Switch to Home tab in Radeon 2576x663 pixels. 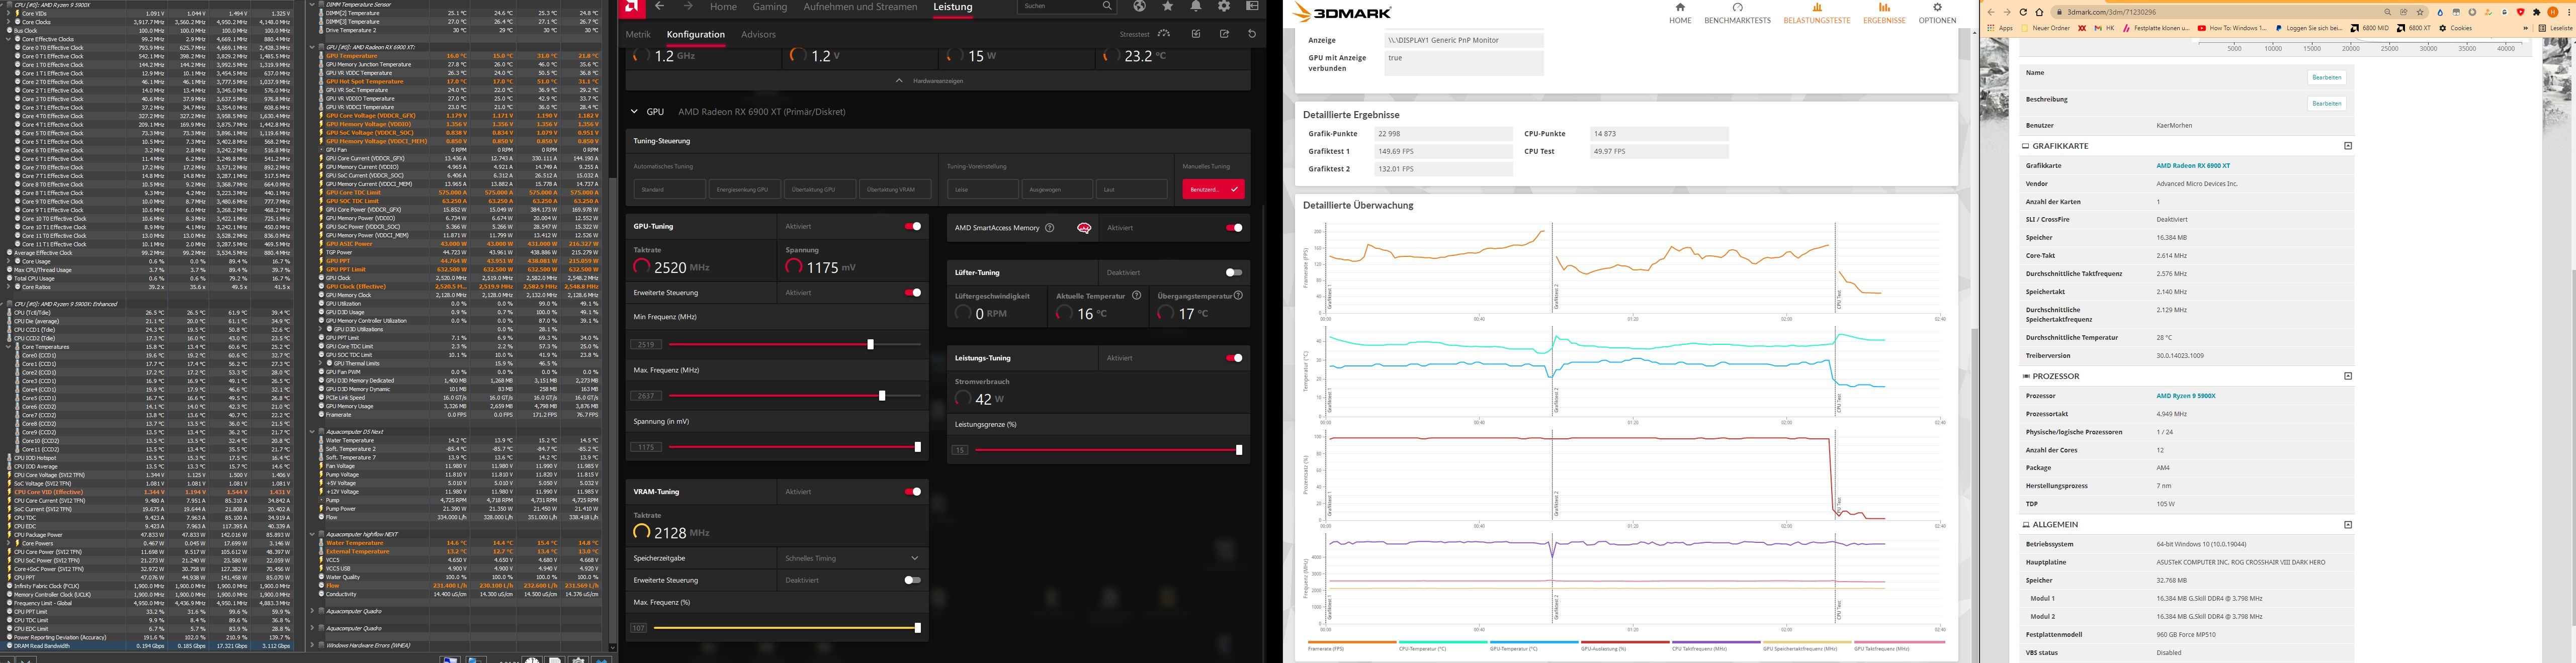pyautogui.click(x=723, y=7)
